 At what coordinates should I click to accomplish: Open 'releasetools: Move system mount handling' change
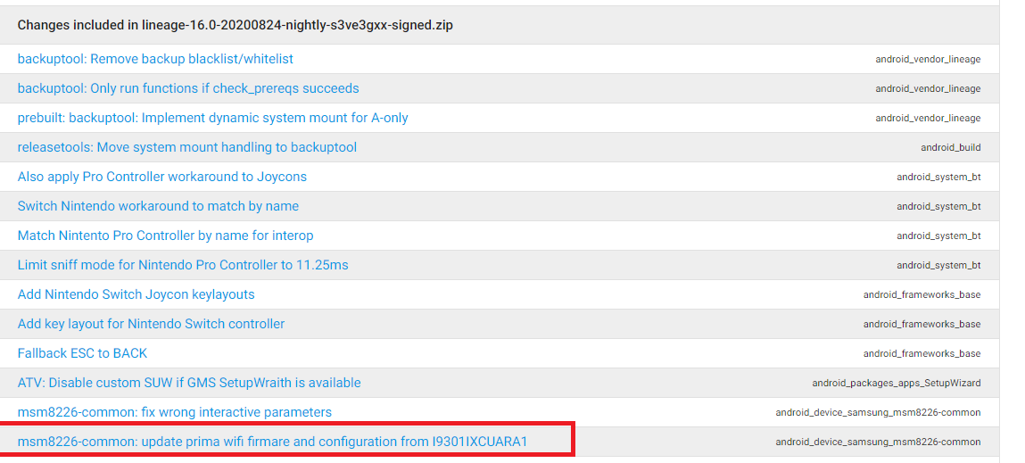187,147
